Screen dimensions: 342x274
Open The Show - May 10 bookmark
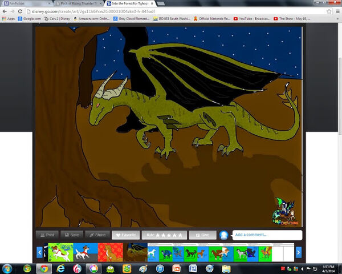click(x=292, y=19)
